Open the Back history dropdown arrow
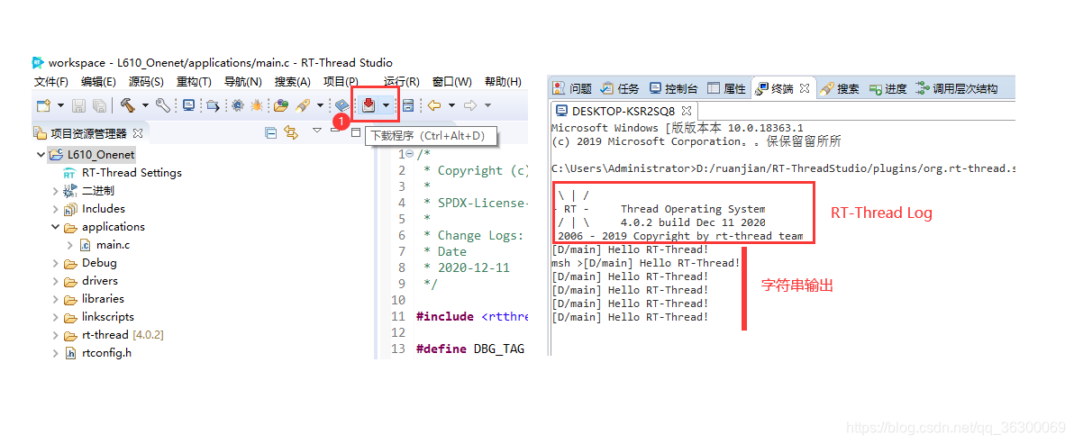The height and width of the screenshot is (444, 1074). (x=451, y=105)
